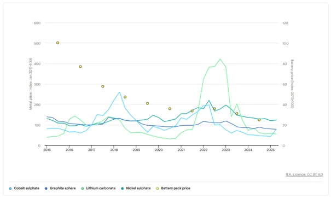Select the 2019 battery pack price dot
The image size is (331, 199).
[x=148, y=103]
